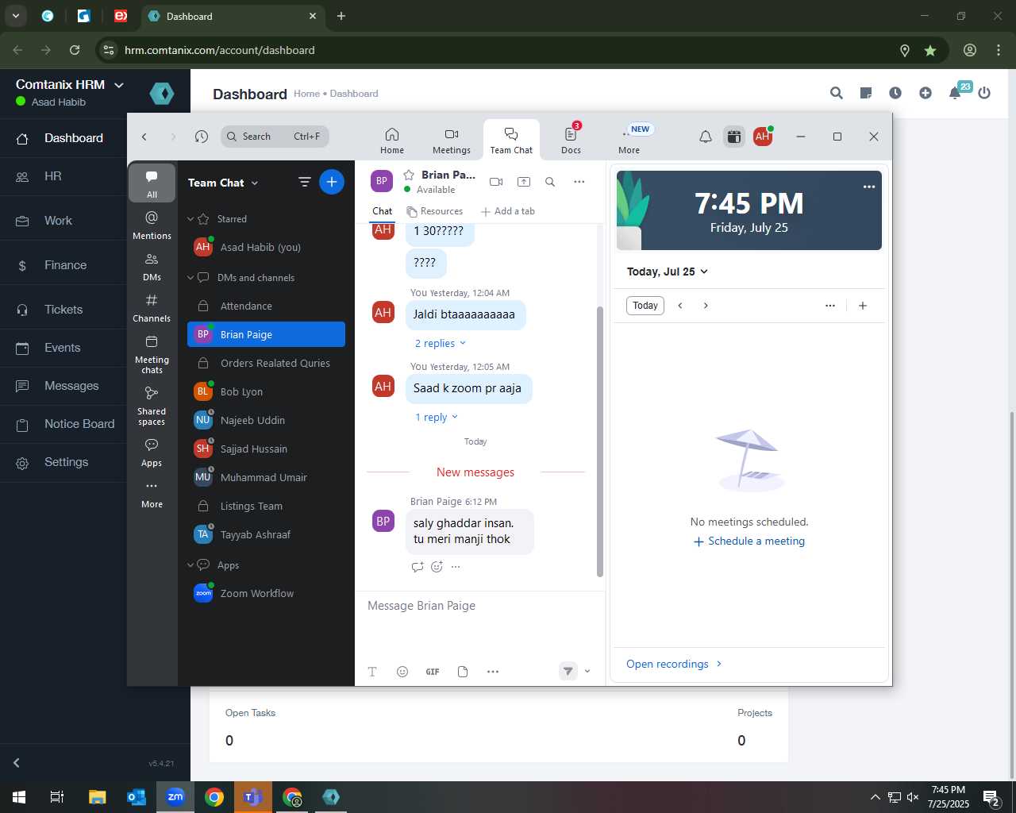
Task: Search within Brian Paige chat
Action: (x=550, y=182)
